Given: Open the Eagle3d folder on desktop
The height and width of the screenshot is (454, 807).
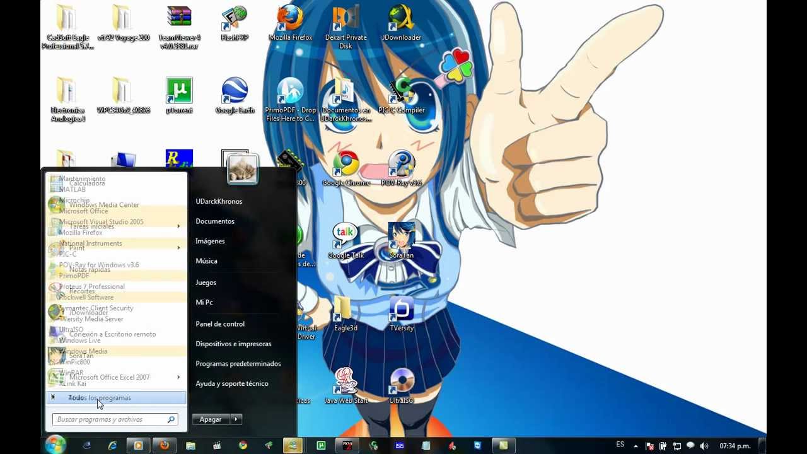Looking at the screenshot, I should (345, 313).
